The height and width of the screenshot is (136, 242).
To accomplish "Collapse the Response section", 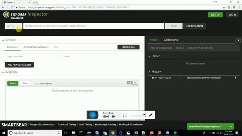I will pyautogui.click(x=3, y=72).
